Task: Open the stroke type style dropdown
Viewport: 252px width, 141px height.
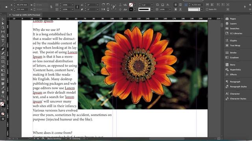Action: (x=152, y=9)
